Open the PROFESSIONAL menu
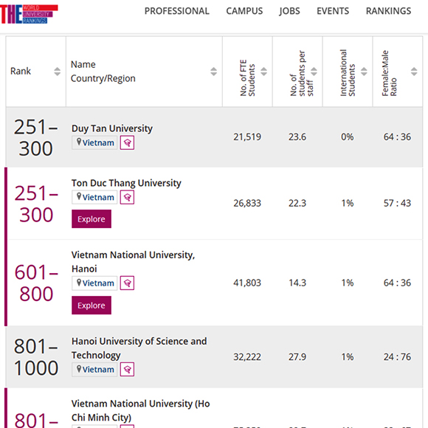This screenshot has height=428, width=428. point(177,11)
